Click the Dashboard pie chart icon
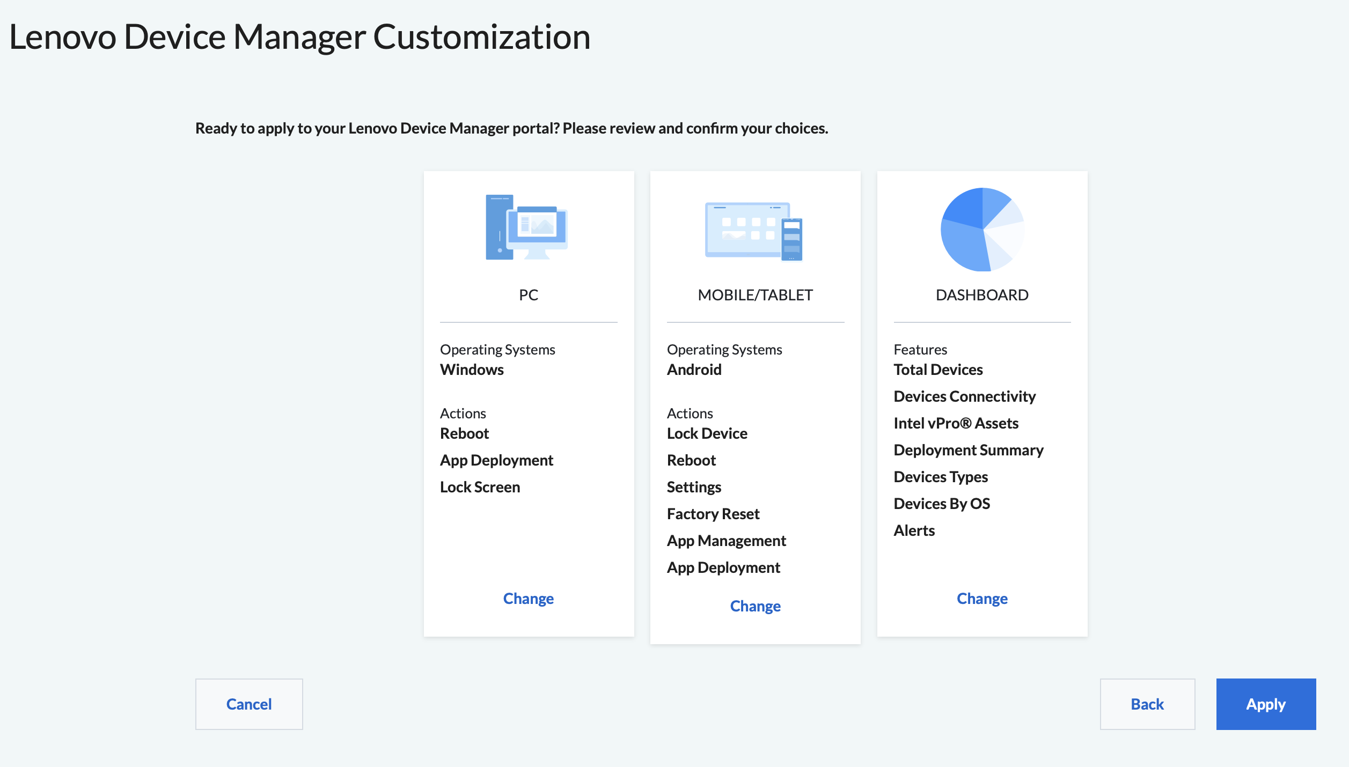Screen dimensions: 1349x767 [982, 230]
